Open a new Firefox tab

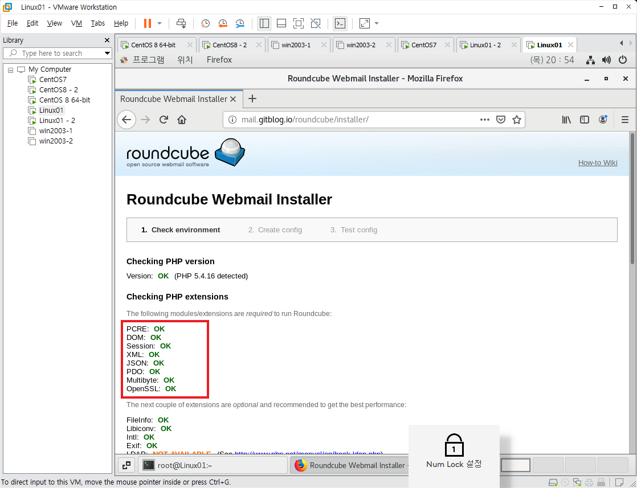tap(252, 99)
